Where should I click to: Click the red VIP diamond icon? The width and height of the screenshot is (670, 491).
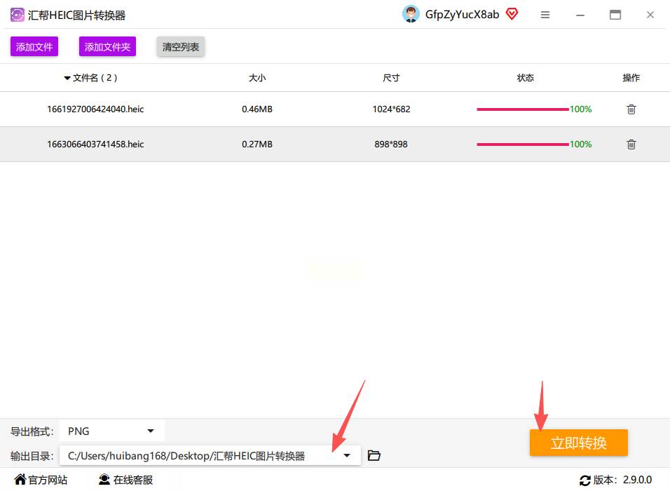[x=512, y=14]
